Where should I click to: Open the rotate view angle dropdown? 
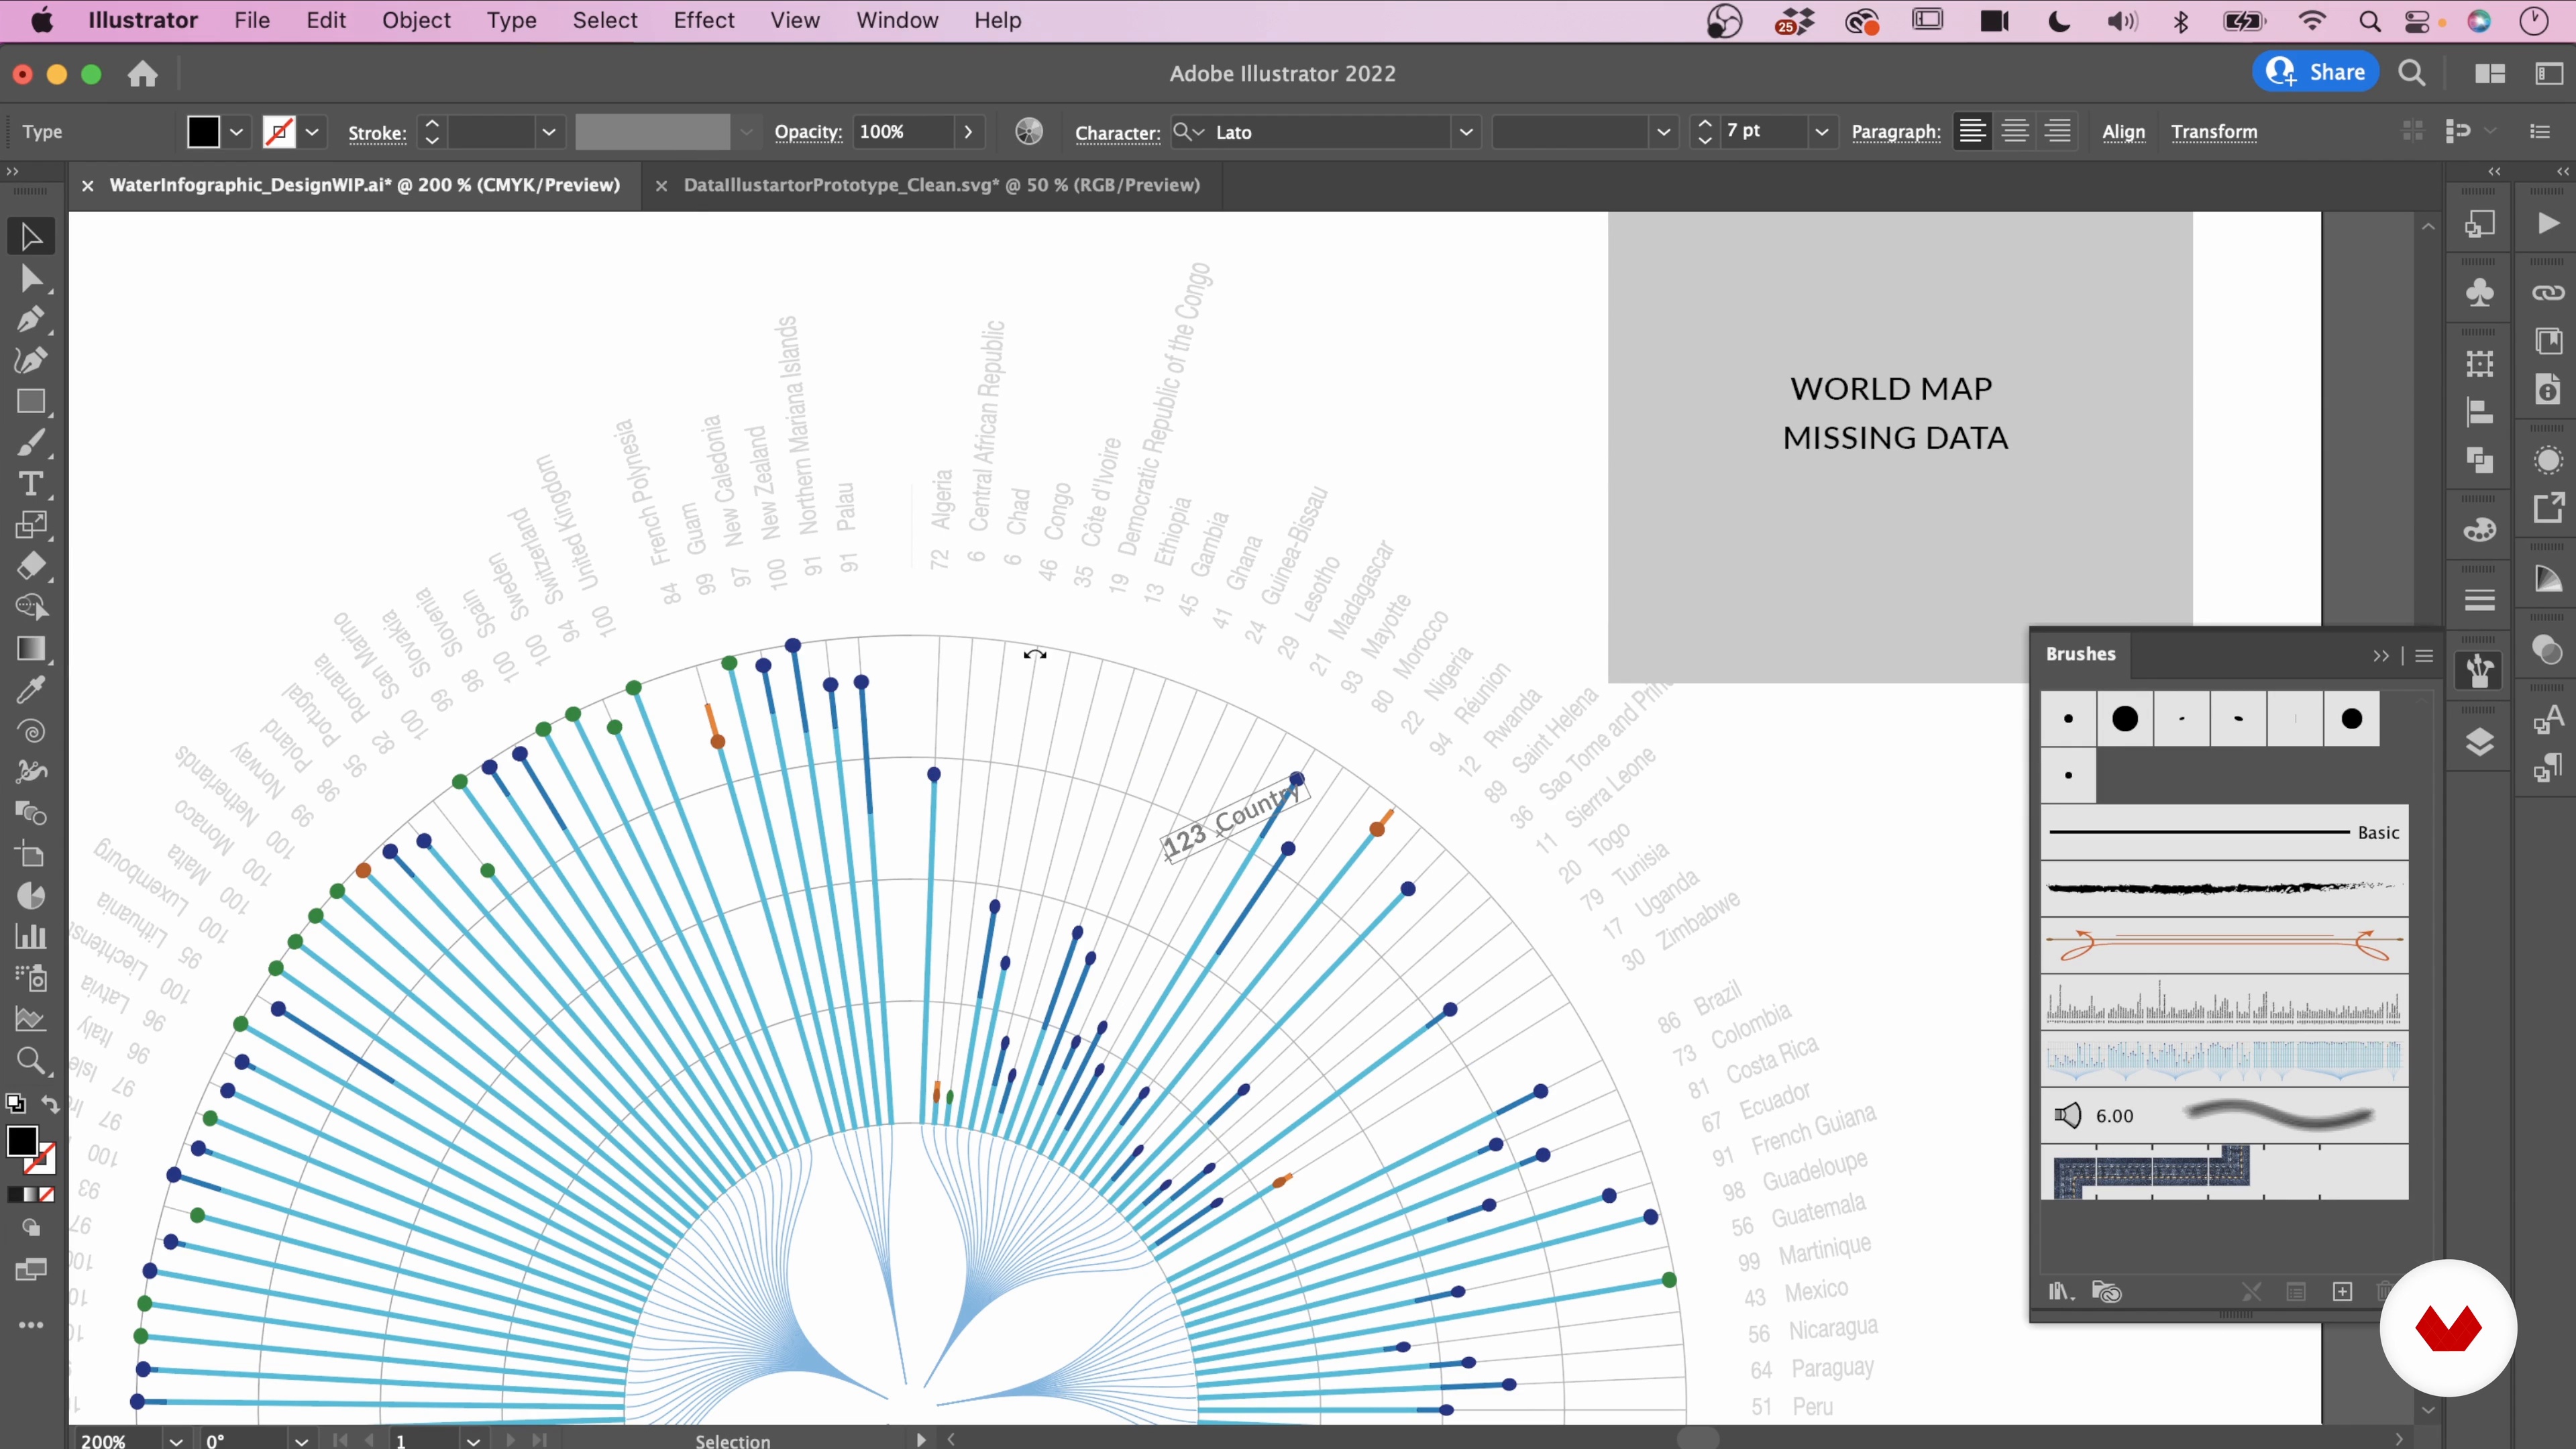[300, 1440]
